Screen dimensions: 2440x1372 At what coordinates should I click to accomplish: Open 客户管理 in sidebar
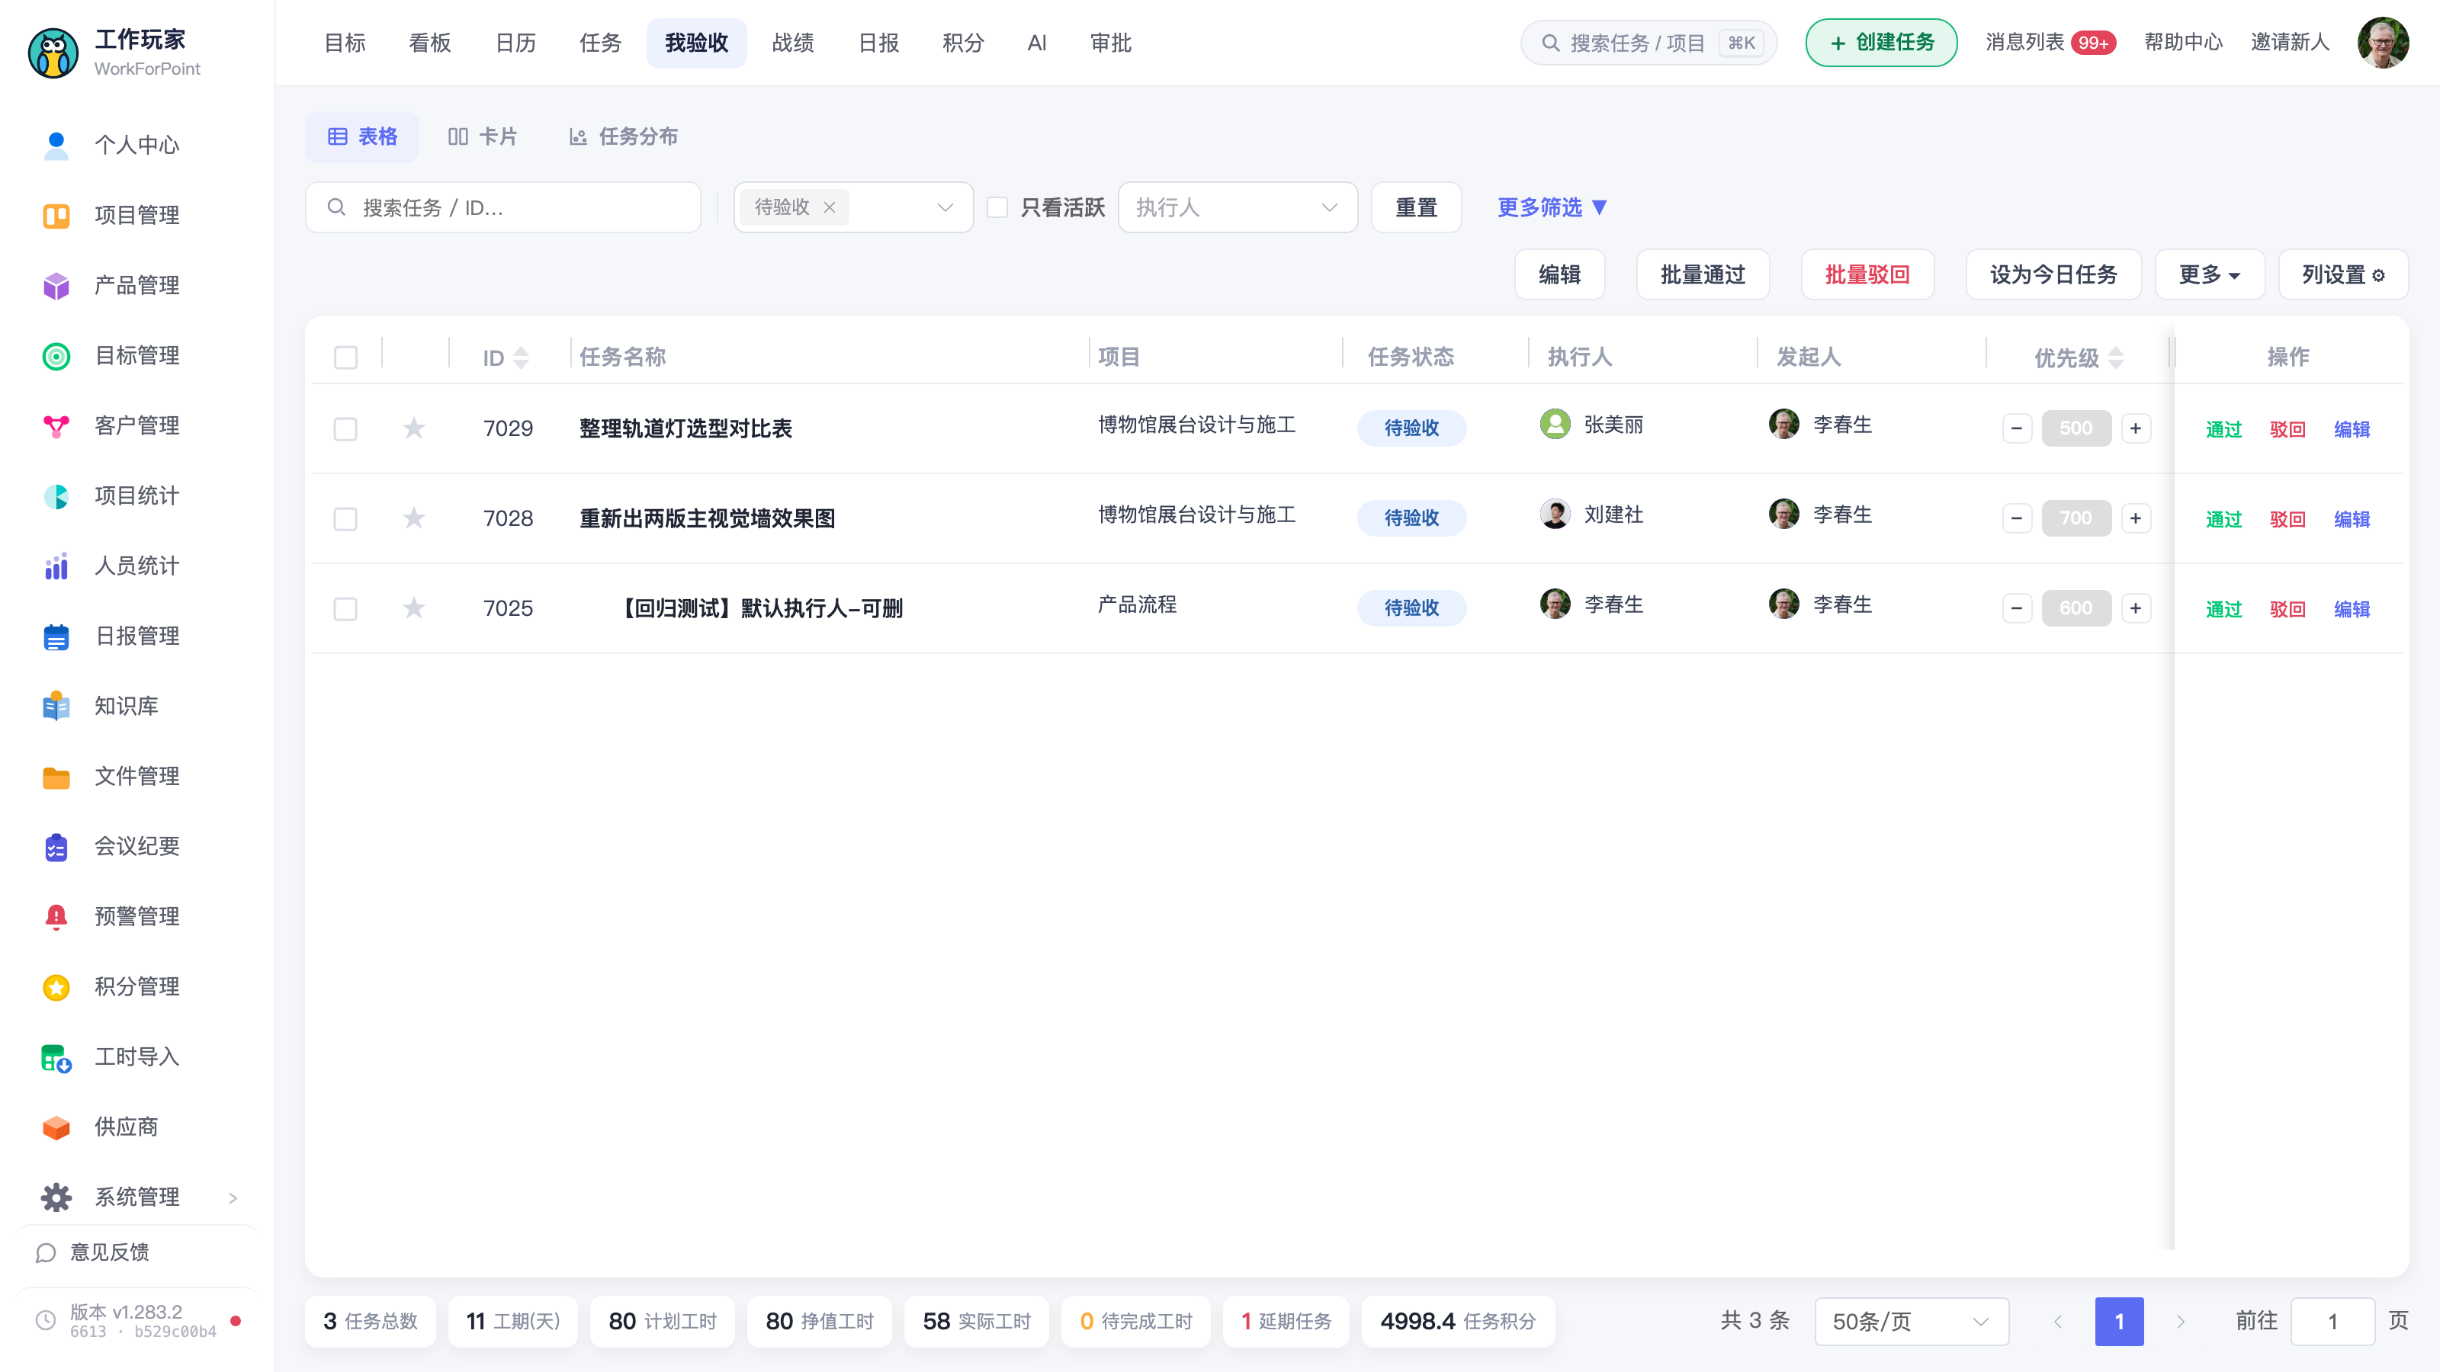136,425
